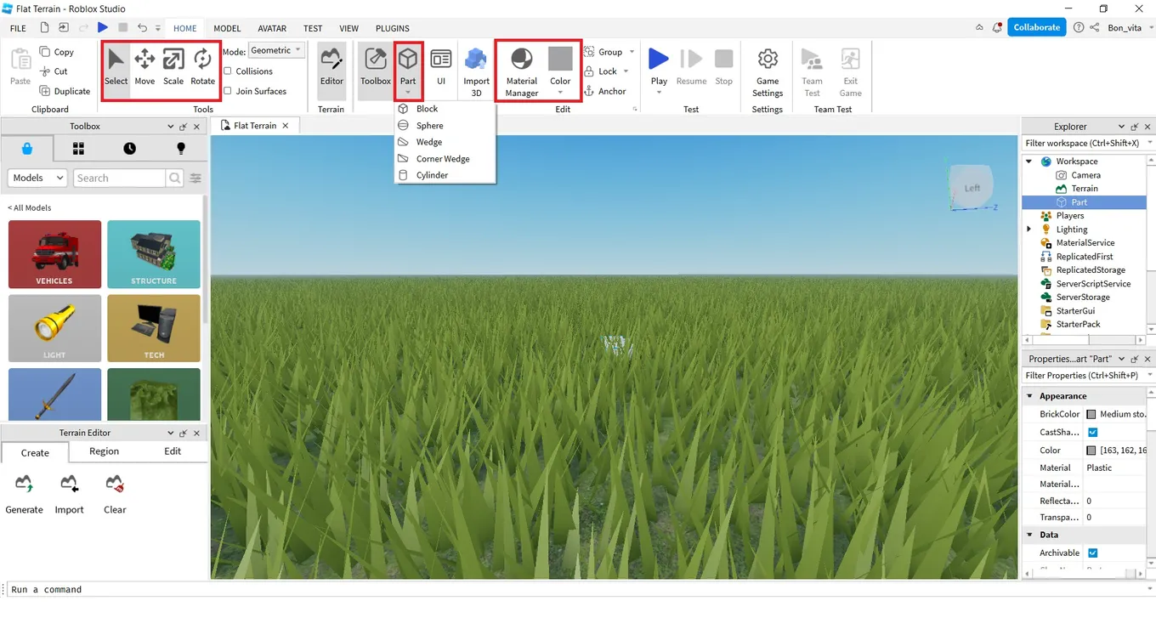Screen dimensions: 1156x618
Task: Open the Models category dropdown
Action: tap(37, 178)
